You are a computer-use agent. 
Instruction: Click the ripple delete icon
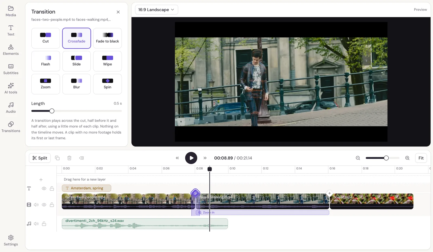tap(81, 158)
